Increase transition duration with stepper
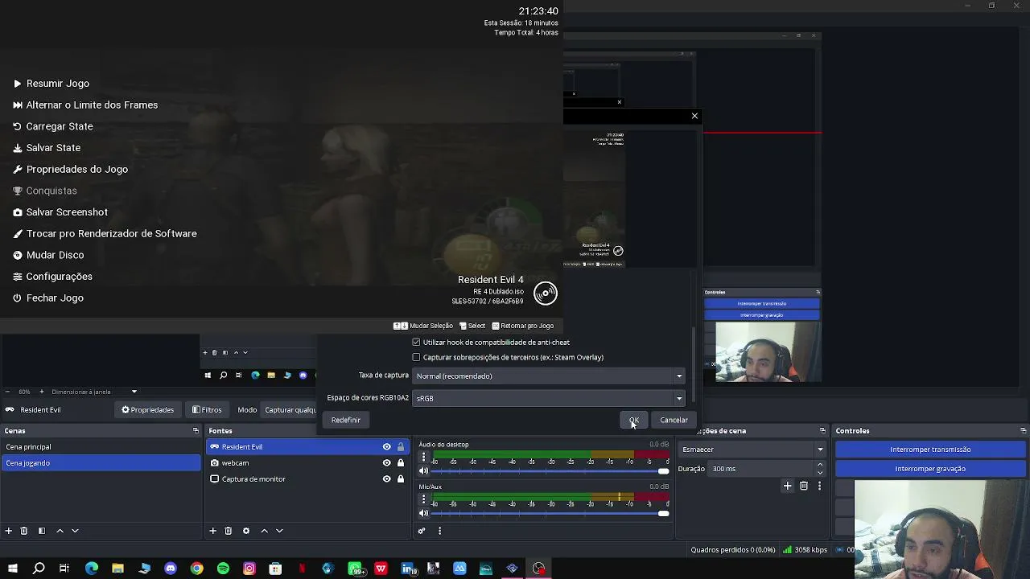The image size is (1030, 579). coord(820,465)
